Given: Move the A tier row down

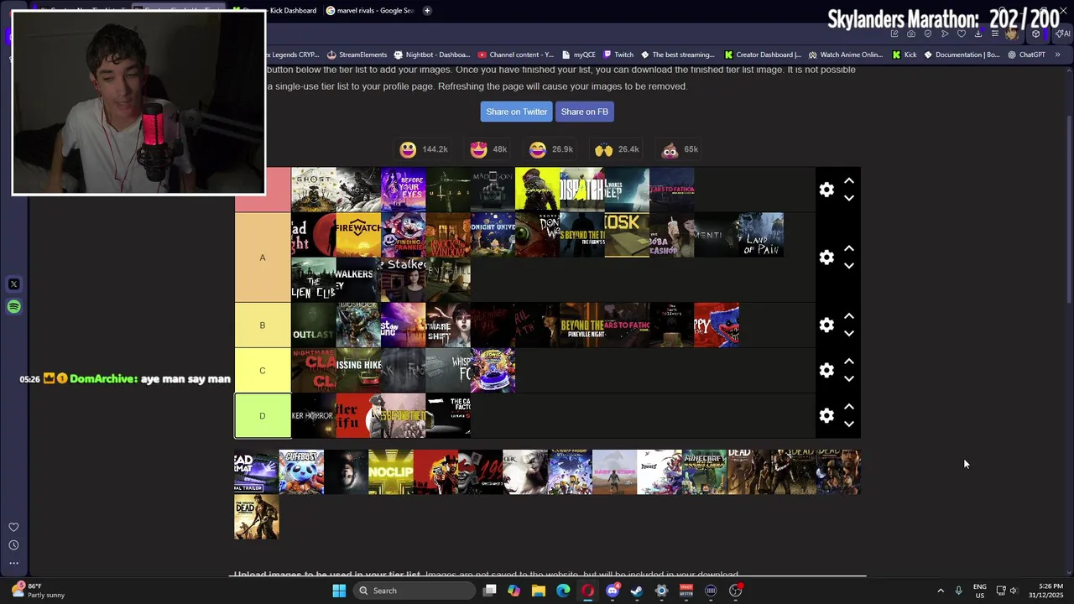Looking at the screenshot, I should 849,266.
